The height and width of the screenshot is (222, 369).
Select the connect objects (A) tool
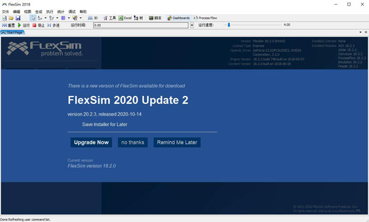(x=40, y=18)
